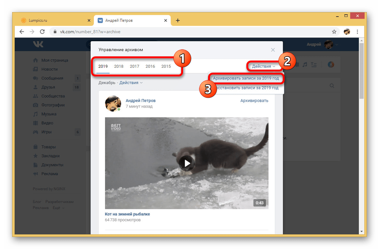The height and width of the screenshot is (249, 379).
Task: Open a new browser tab
Action: [178, 20]
